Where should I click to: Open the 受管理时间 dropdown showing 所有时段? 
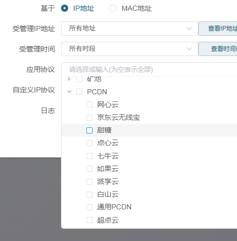coord(130,49)
